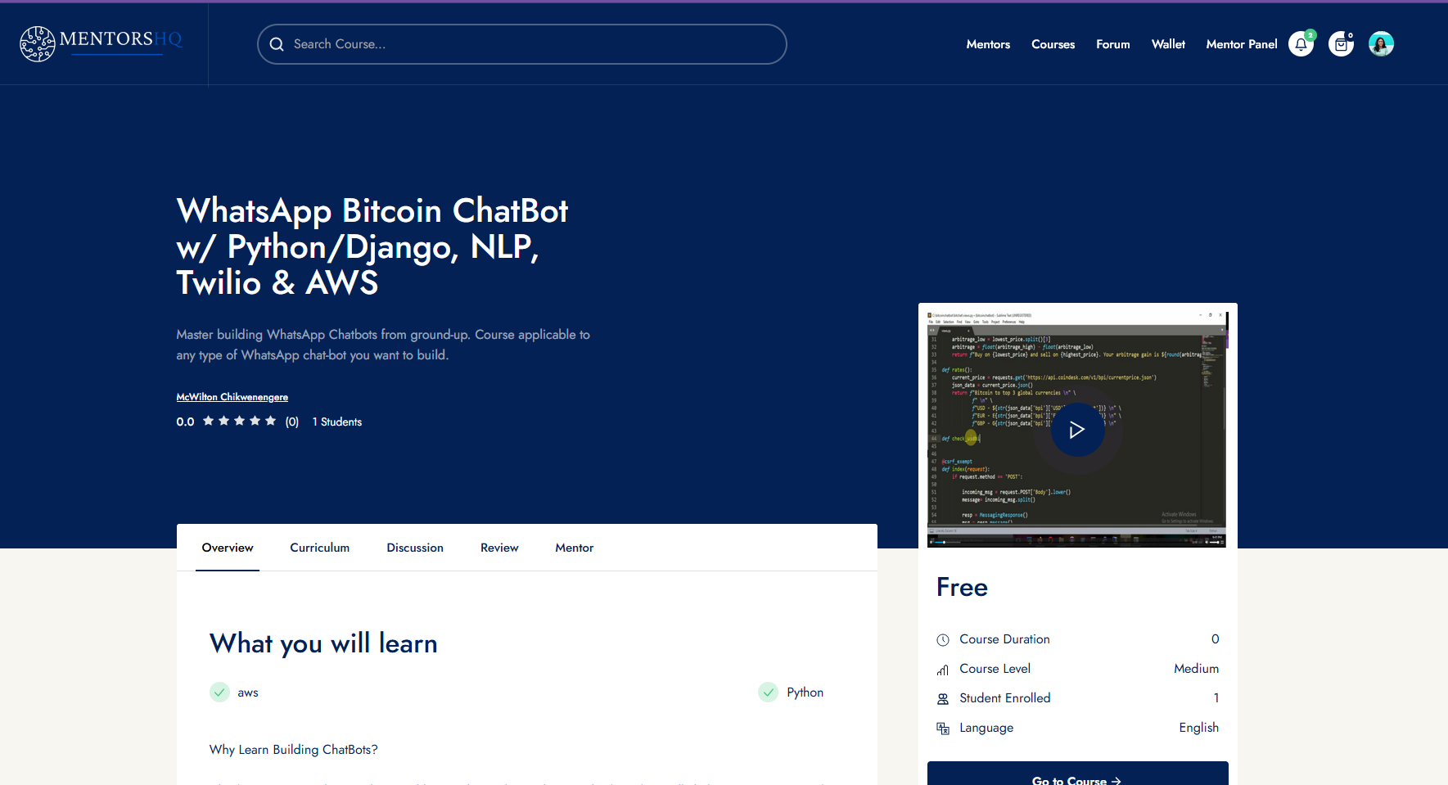1448x785 pixels.
Task: Open the notifications bell
Action: (1301, 44)
